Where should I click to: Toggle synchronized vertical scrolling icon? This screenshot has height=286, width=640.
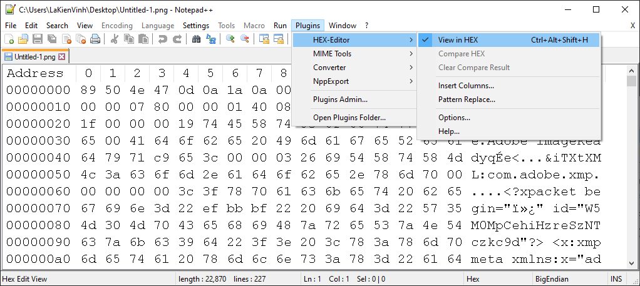click(264, 39)
